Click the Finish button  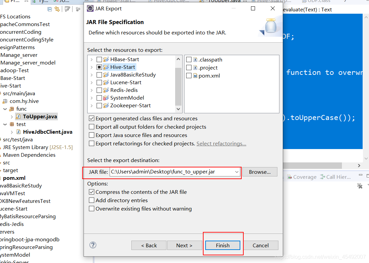[223, 245]
